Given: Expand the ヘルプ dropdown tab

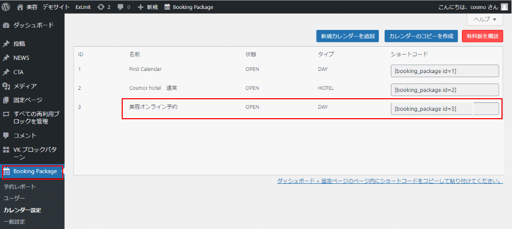Looking at the screenshot, I should [x=485, y=19].
